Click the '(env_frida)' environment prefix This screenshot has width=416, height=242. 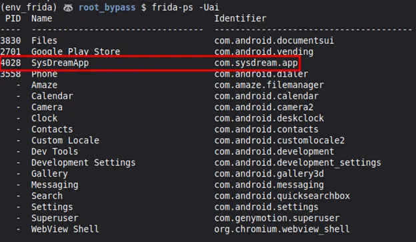[x=29, y=7]
